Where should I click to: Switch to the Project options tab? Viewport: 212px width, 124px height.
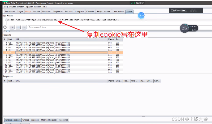point(103,11)
